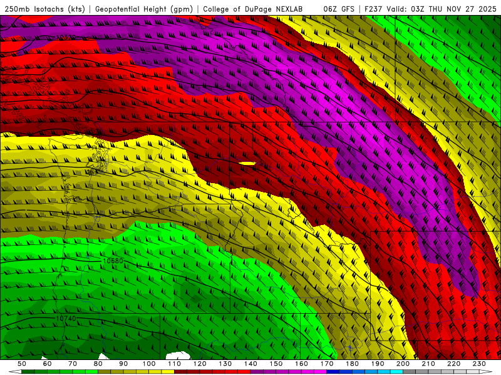Image resolution: width=501 pixels, height=375 pixels.
Task: Click the small yellow oval inside dark red area
Action: [x=247, y=163]
